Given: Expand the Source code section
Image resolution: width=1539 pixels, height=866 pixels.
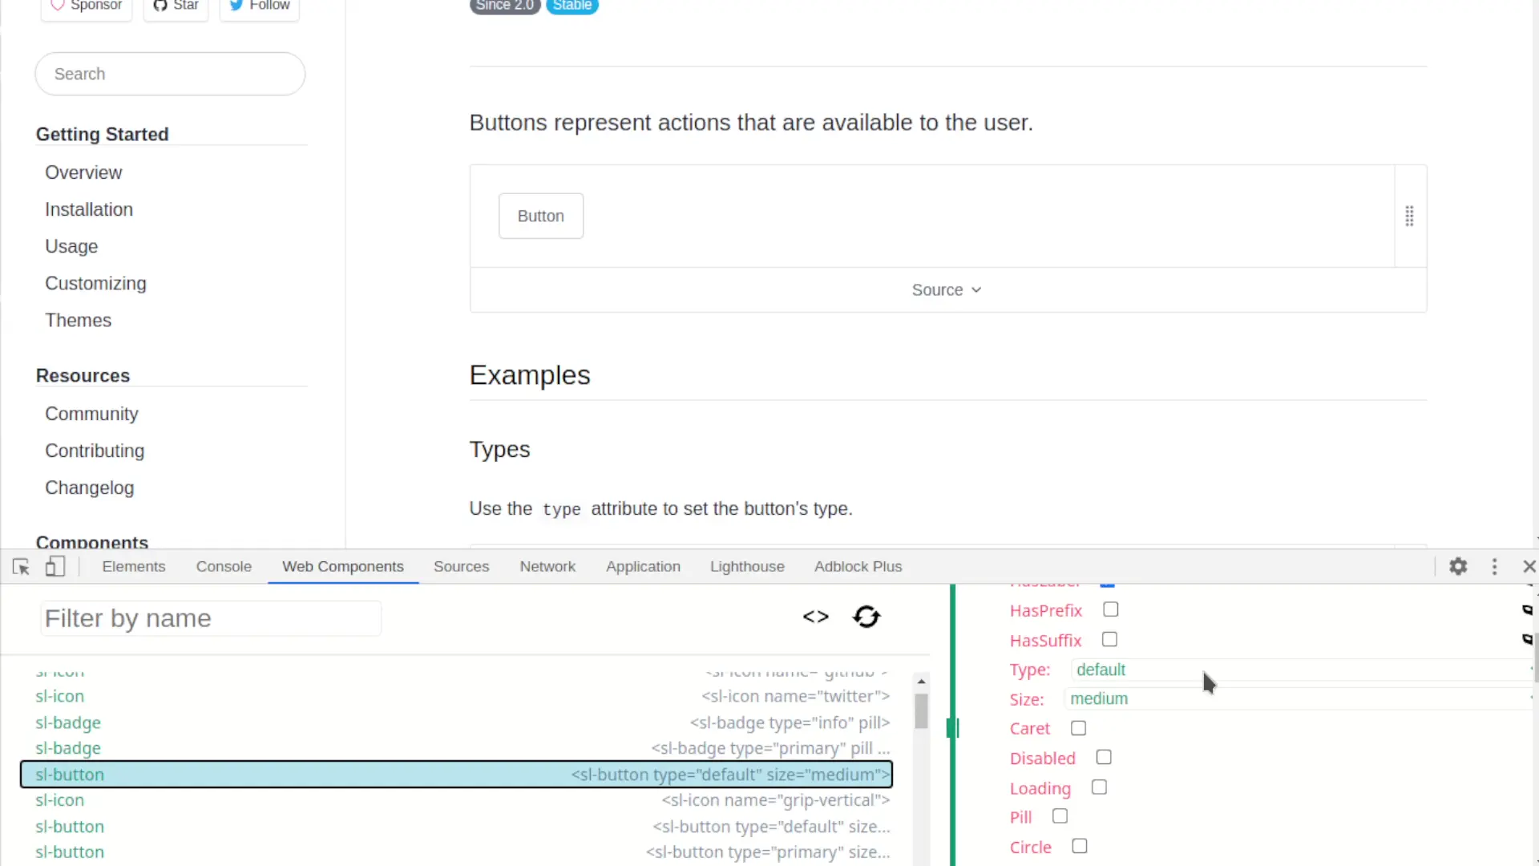Looking at the screenshot, I should pos(947,290).
